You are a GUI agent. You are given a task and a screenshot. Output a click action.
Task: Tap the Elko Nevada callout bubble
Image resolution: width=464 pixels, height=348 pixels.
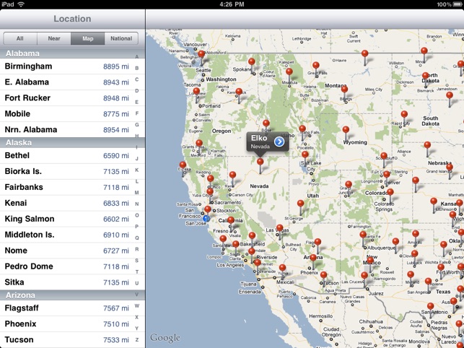tap(268, 142)
